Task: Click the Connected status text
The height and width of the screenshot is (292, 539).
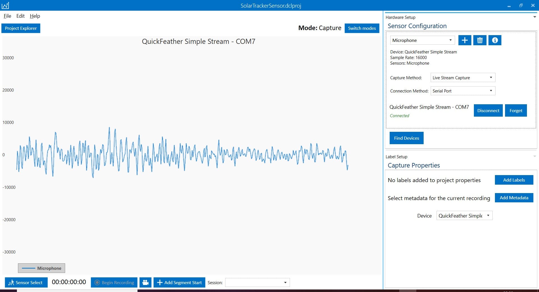Action: [399, 116]
